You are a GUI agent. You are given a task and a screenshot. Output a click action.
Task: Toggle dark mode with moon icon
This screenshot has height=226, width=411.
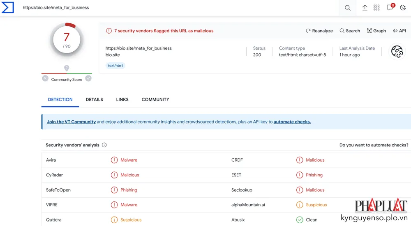pos(403,8)
